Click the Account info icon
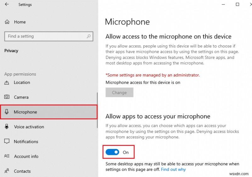The image size is (252, 177). click(x=7, y=156)
